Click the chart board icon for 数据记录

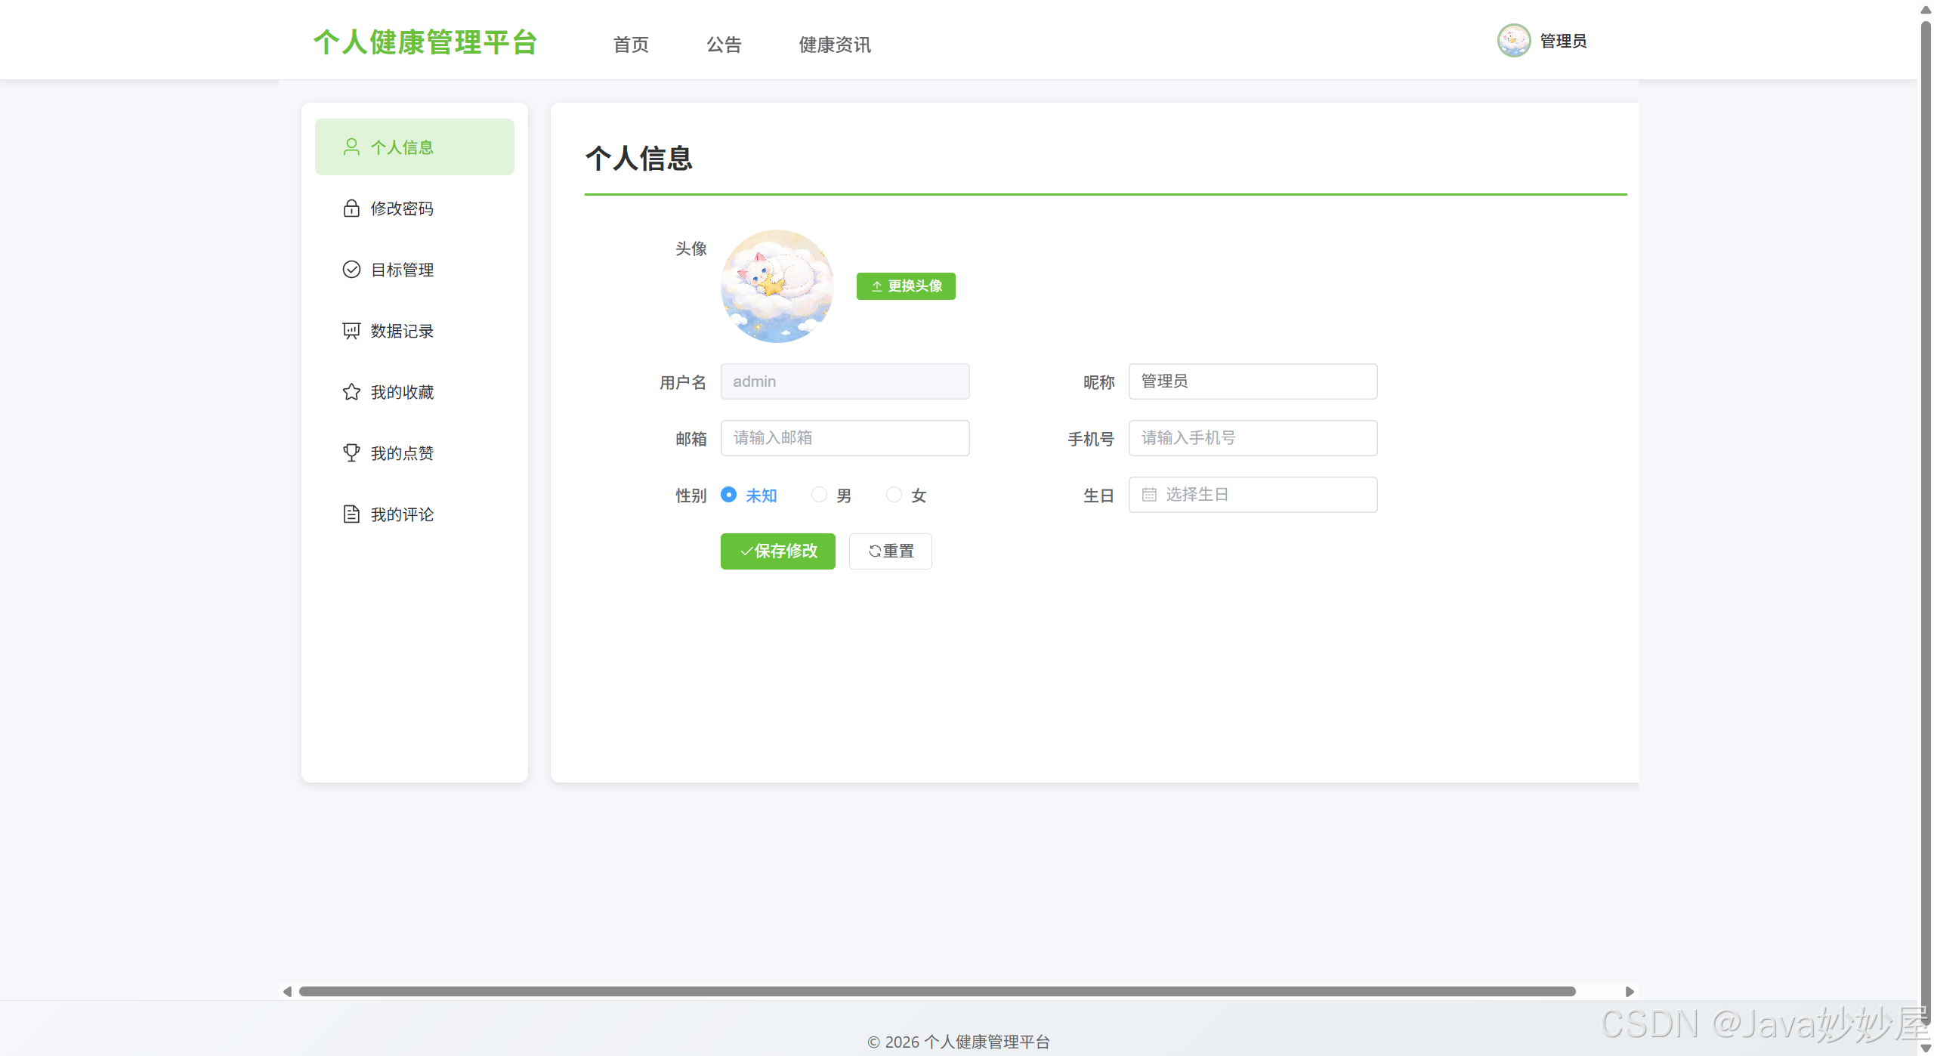click(x=351, y=331)
